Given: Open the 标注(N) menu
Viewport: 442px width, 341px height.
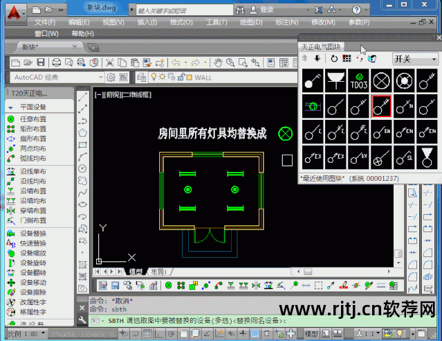Looking at the screenshot, I should [286, 22].
